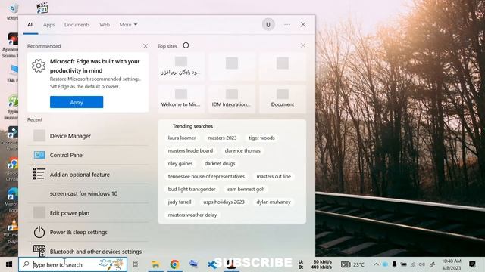Search trending 'masters leaderboard'
Image resolution: width=485 pixels, height=272 pixels.
190,151
